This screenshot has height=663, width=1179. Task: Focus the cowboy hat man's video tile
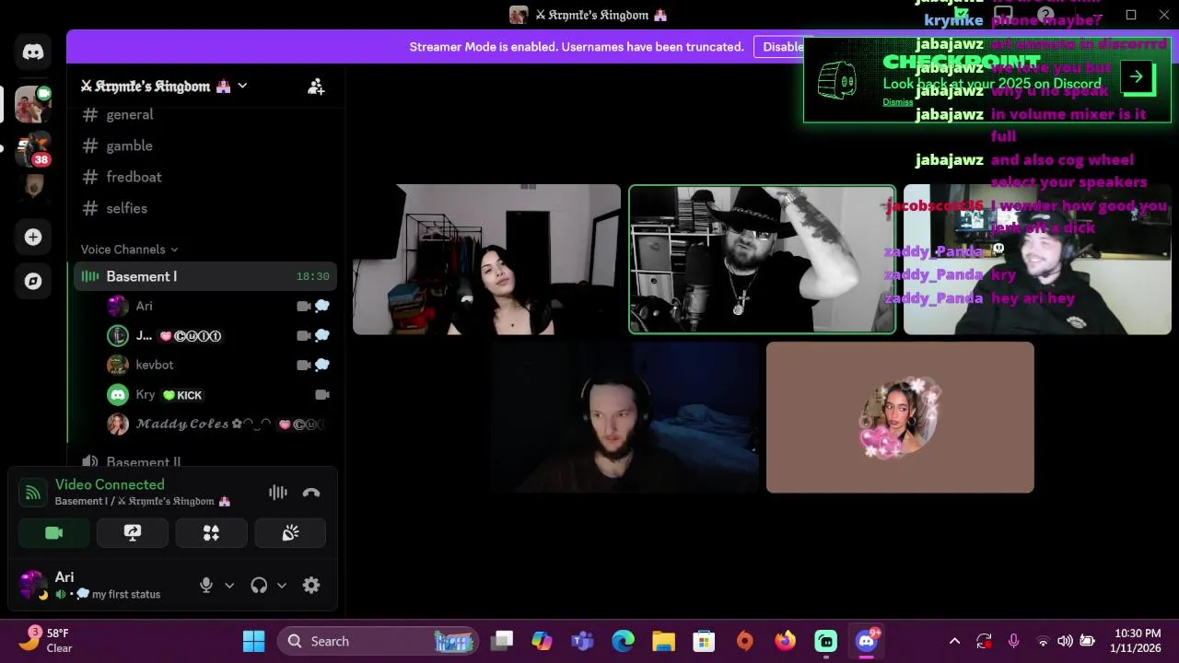point(762,260)
